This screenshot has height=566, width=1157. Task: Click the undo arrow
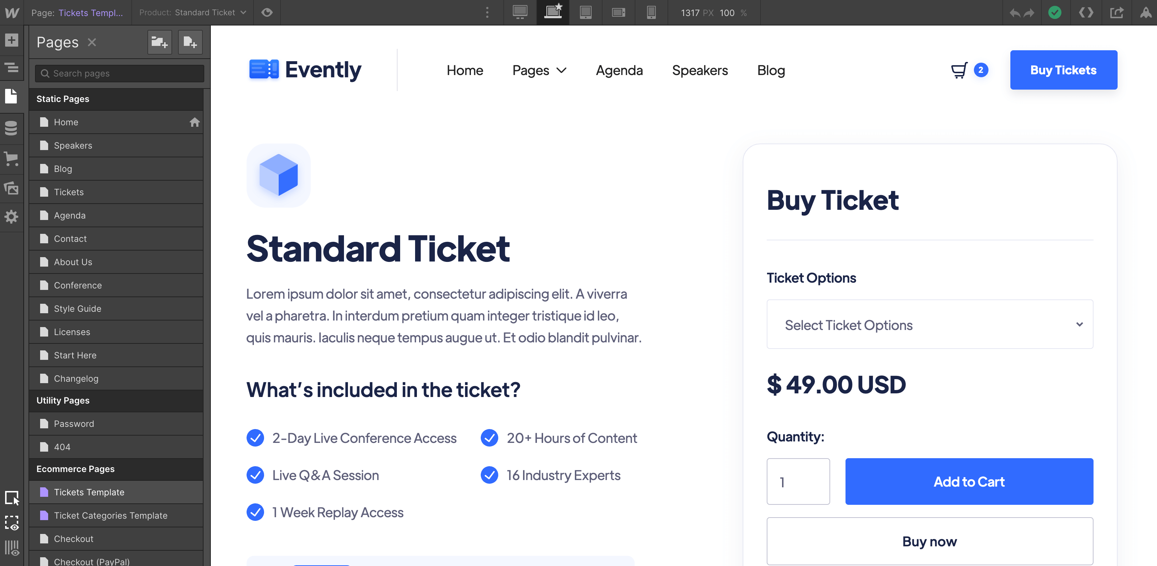[x=1015, y=12]
